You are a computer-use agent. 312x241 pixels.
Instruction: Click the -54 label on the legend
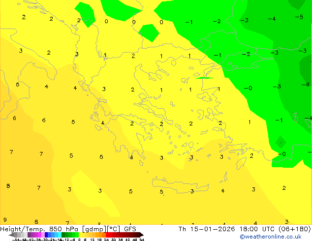(x=16, y=240)
